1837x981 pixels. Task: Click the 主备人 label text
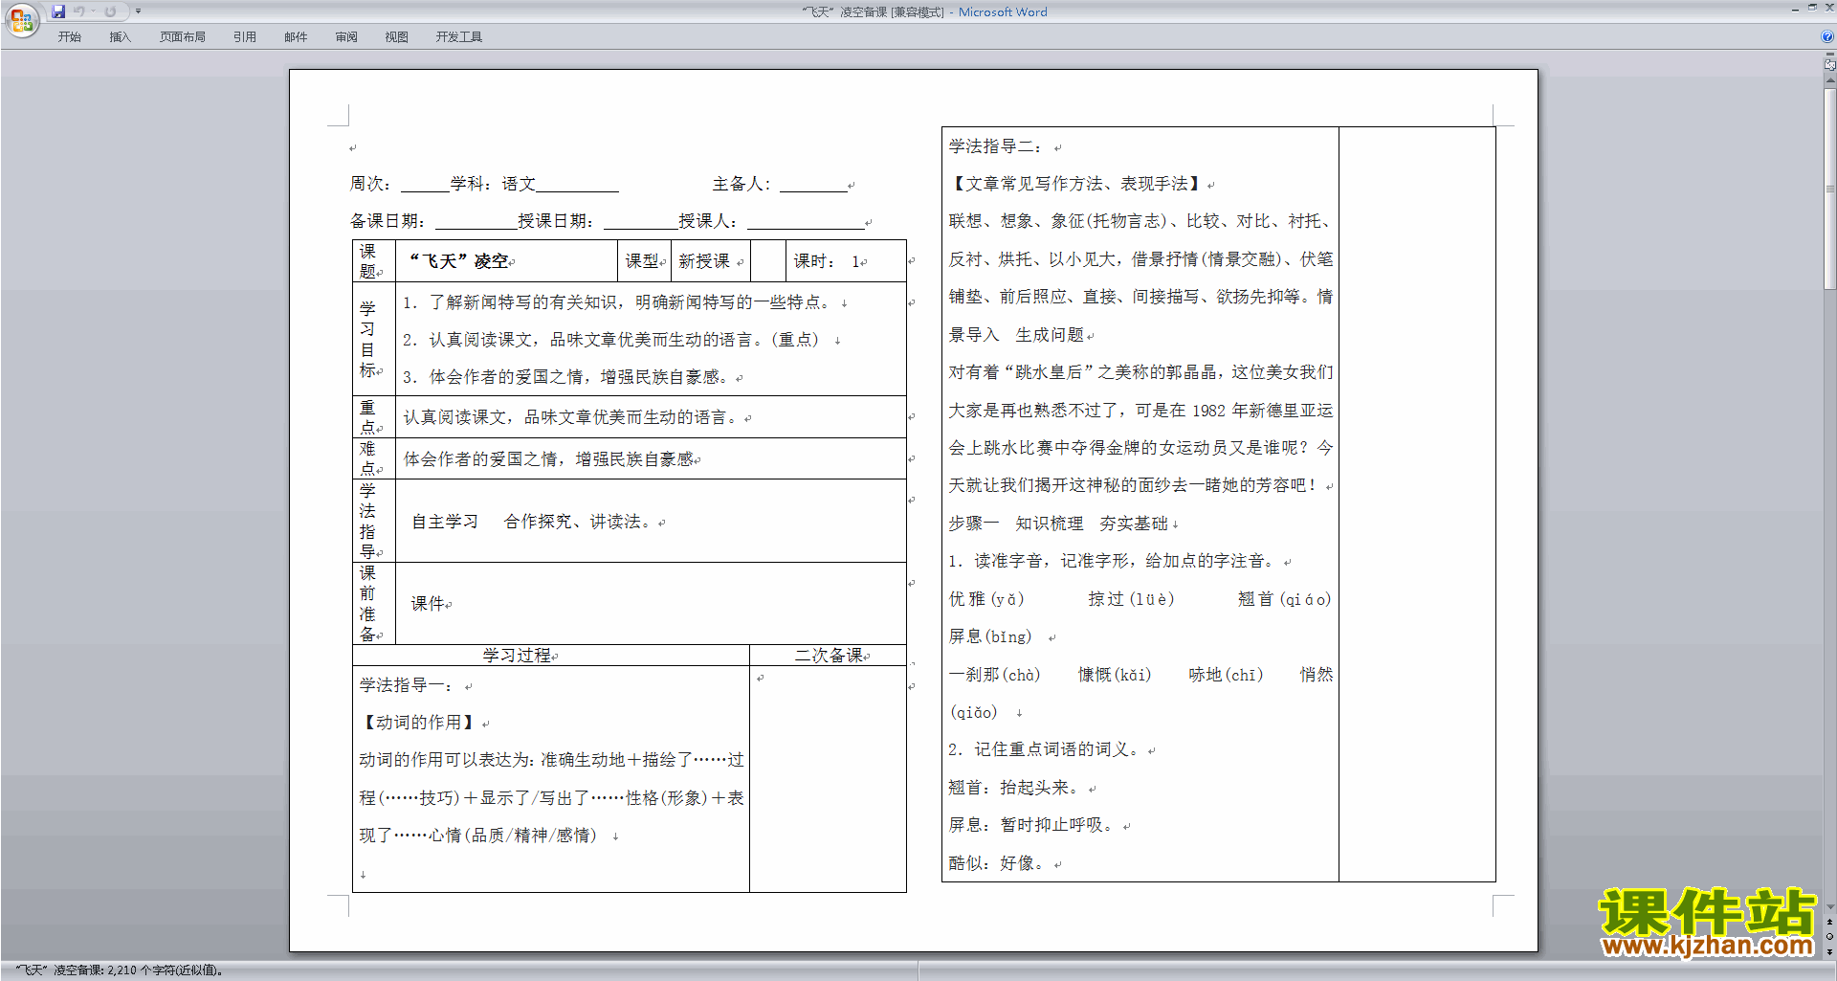741,184
